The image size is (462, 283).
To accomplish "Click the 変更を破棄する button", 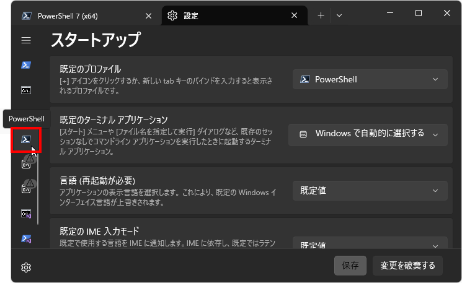I will (x=407, y=266).
